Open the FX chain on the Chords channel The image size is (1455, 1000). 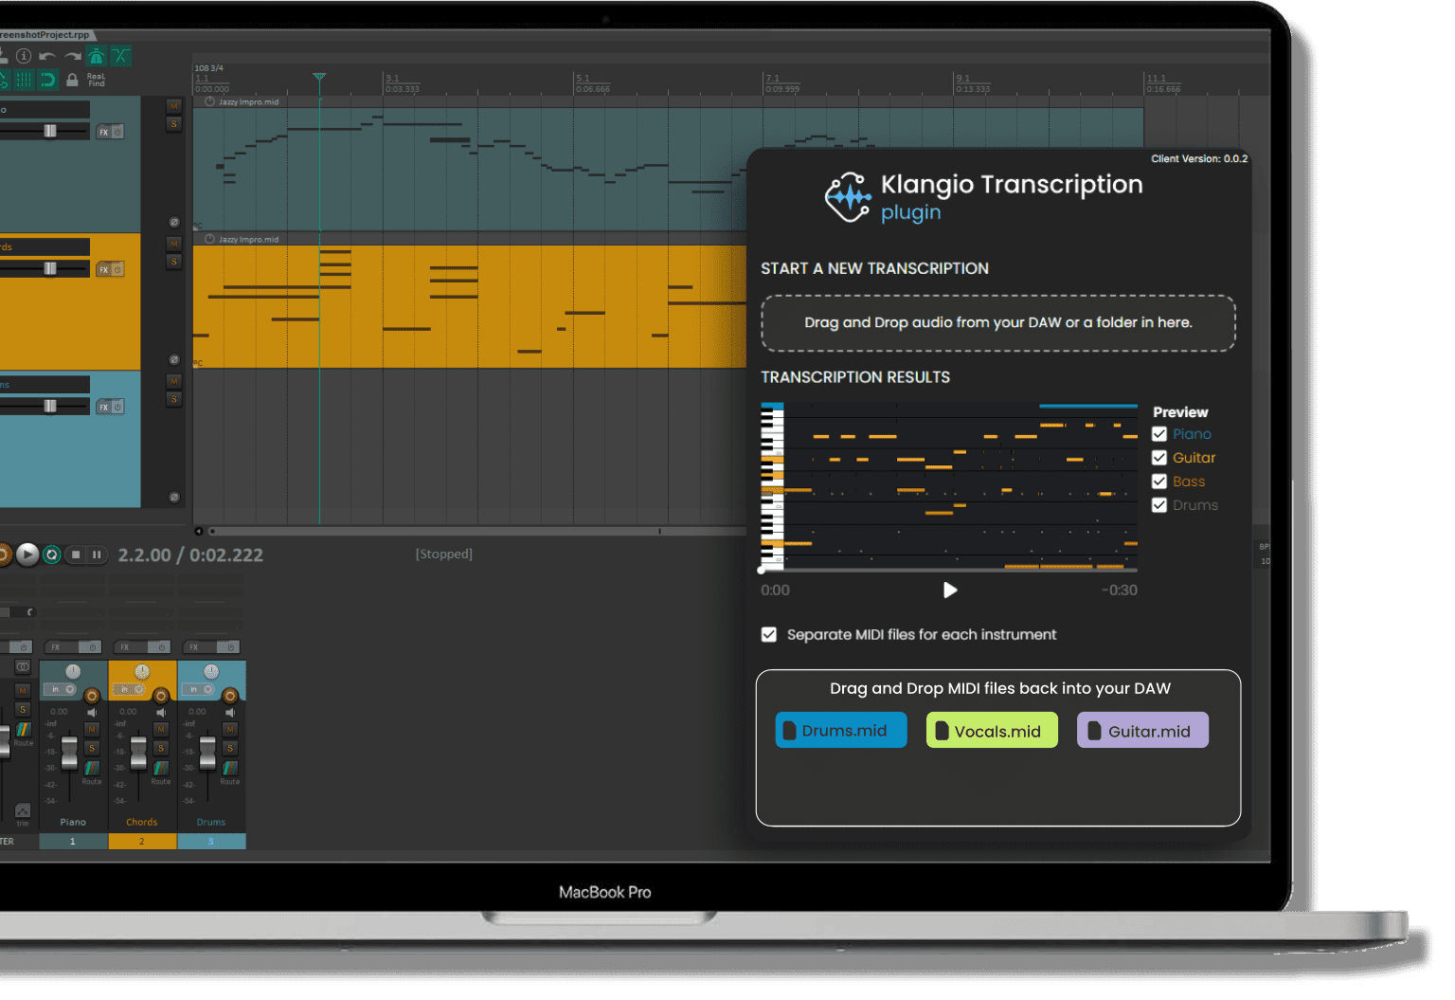123,647
